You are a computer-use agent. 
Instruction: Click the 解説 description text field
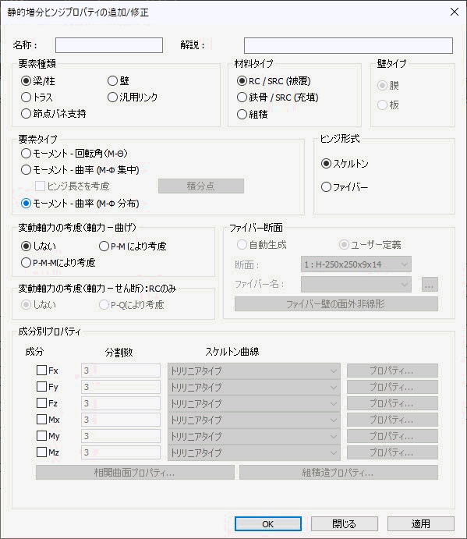348,45
